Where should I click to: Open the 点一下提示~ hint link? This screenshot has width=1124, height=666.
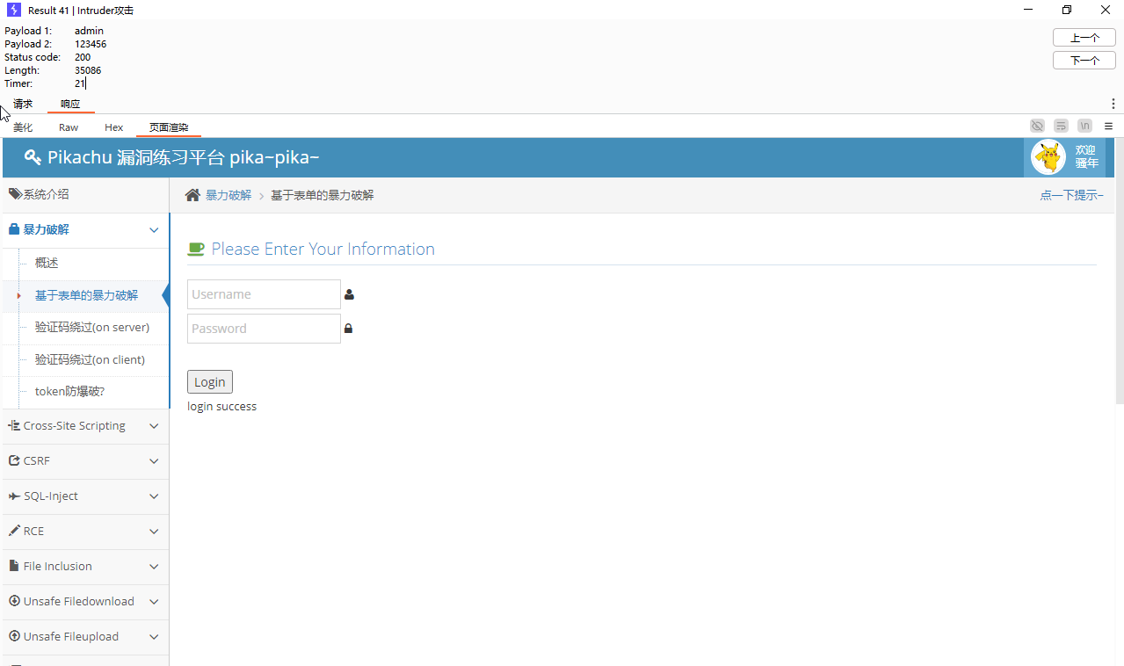pyautogui.click(x=1071, y=195)
